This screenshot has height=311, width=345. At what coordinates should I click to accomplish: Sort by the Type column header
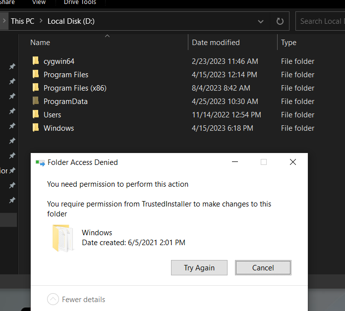point(288,43)
